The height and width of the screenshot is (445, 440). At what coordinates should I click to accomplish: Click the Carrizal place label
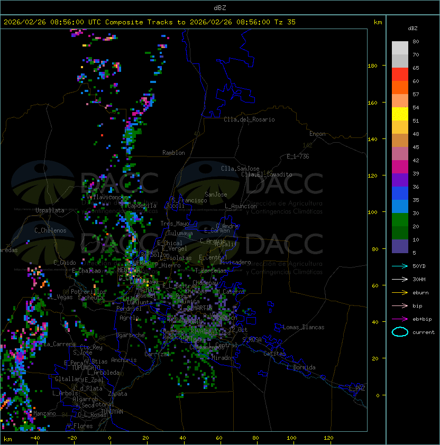[x=157, y=354]
